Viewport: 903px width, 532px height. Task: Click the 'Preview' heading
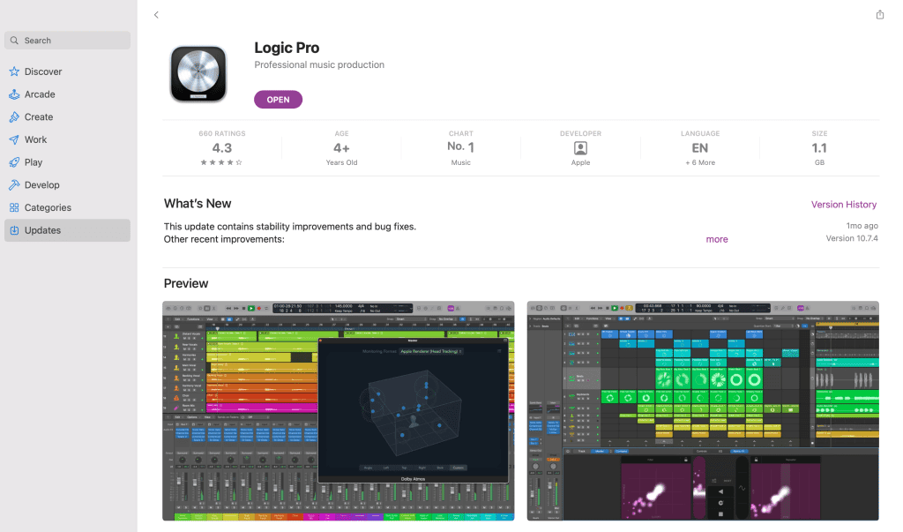coord(186,283)
